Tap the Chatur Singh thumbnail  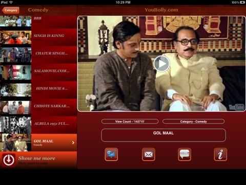[15, 55]
